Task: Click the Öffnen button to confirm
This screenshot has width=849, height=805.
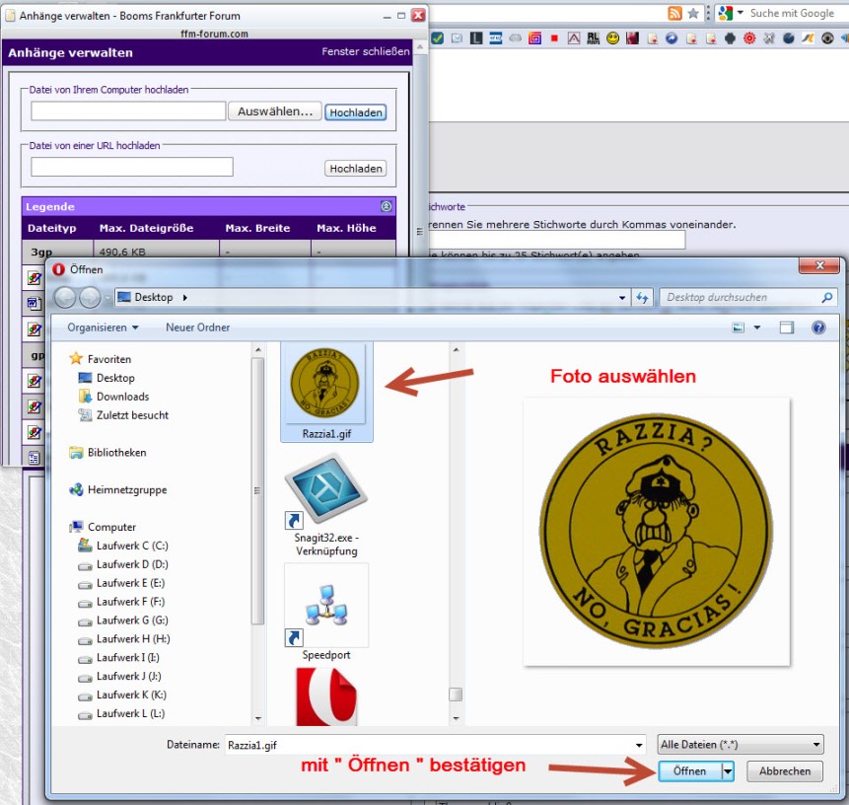Action: click(689, 771)
